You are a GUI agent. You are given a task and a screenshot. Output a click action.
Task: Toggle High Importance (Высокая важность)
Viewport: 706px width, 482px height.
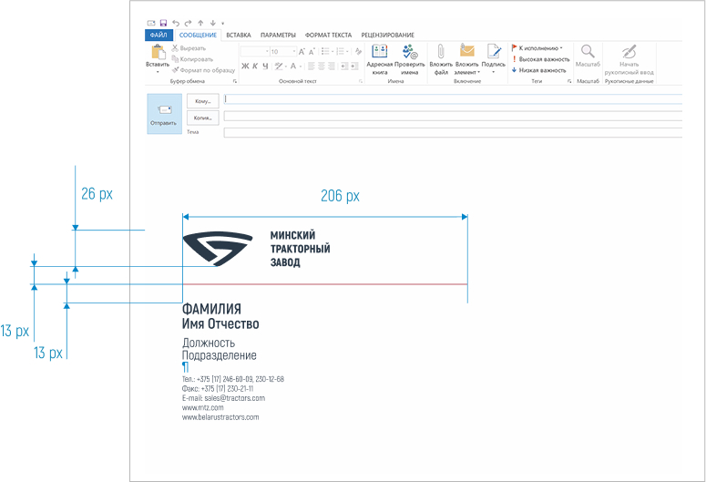click(x=543, y=58)
